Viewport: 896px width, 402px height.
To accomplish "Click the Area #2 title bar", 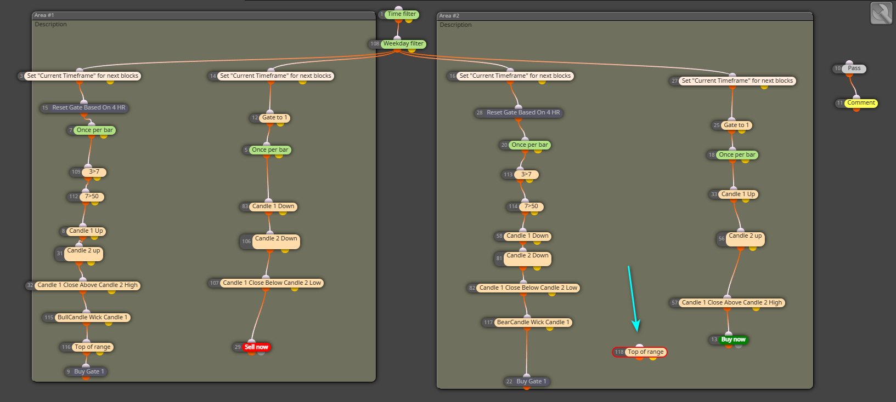I will click(624, 16).
